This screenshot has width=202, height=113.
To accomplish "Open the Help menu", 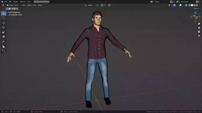I will tap(29, 2).
